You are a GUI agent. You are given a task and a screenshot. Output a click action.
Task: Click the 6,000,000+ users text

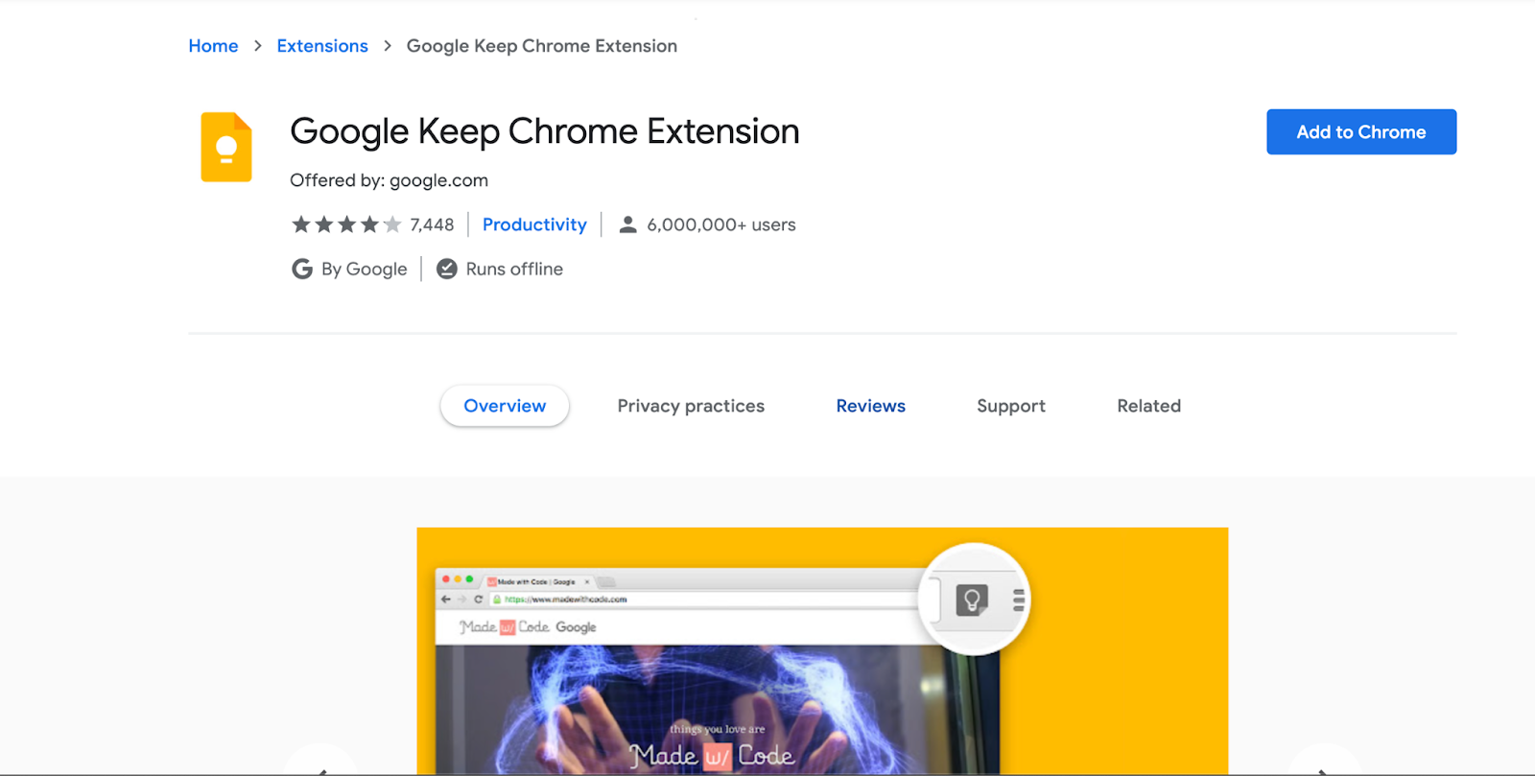(721, 224)
